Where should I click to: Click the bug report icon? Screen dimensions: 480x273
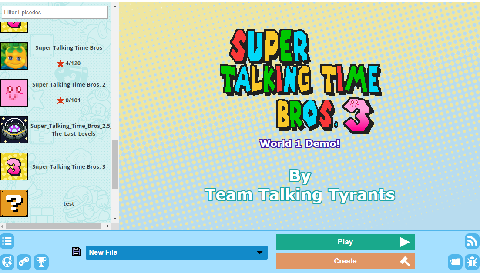(x=472, y=262)
